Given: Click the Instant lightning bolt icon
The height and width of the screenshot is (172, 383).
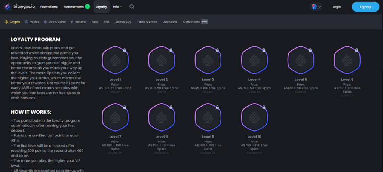Looking at the screenshot, I should click(x=72, y=22).
